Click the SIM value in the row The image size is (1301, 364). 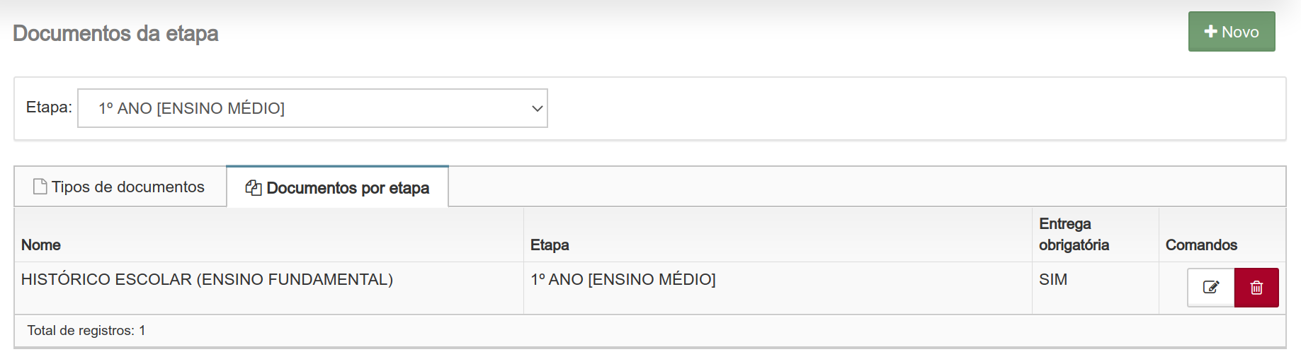click(x=1053, y=279)
